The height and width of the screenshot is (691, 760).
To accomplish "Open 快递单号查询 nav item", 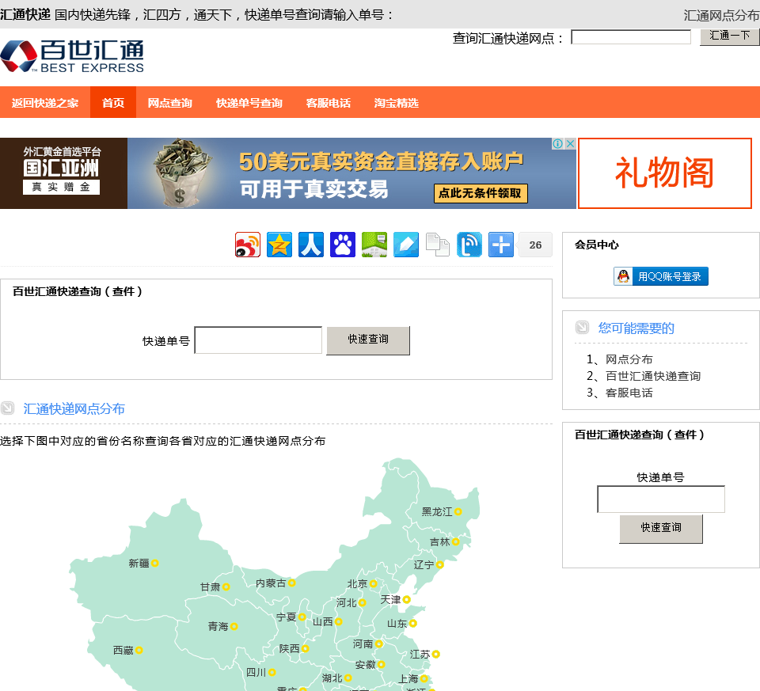I will (x=249, y=103).
